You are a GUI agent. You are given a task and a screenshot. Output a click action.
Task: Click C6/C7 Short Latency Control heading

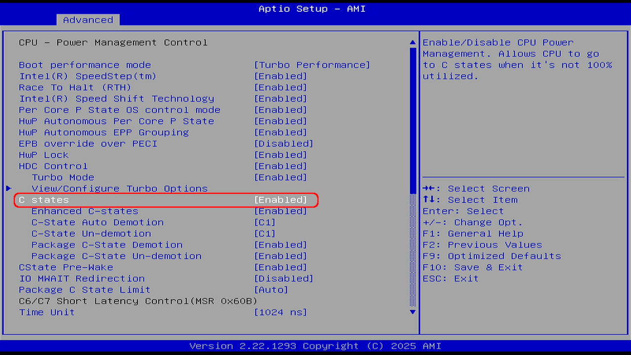(138, 301)
